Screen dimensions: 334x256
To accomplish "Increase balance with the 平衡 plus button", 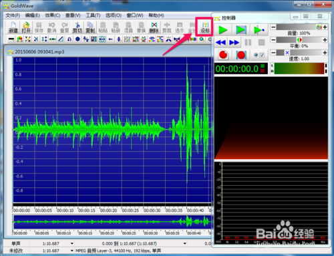I will 325,40.
